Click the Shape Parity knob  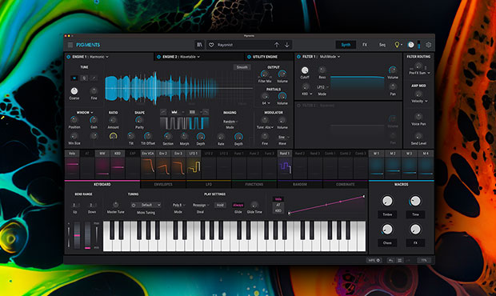[x=139, y=120]
